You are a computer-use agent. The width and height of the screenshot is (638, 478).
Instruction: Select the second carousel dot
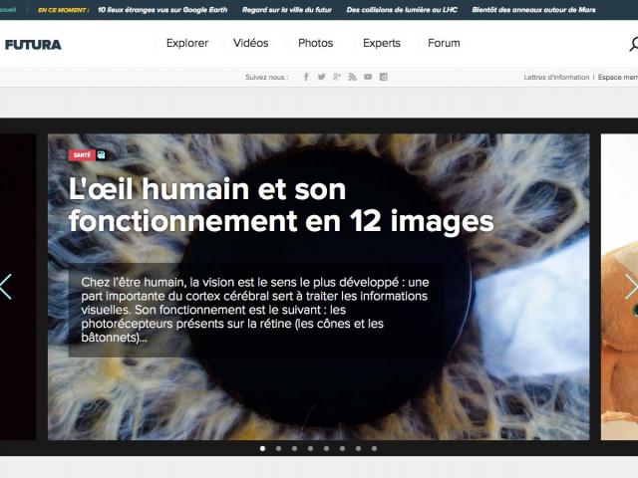(278, 449)
